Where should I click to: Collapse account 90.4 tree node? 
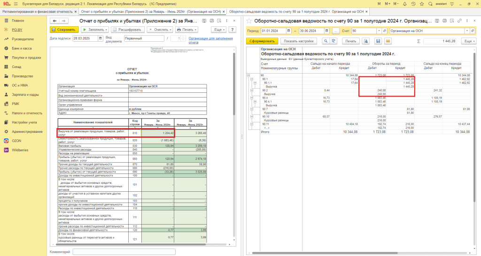point(252,98)
